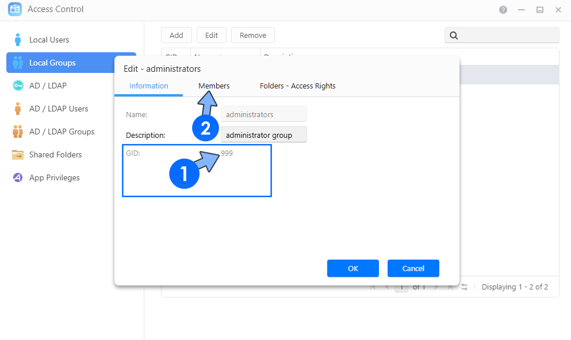Focus the search input box

(508, 36)
